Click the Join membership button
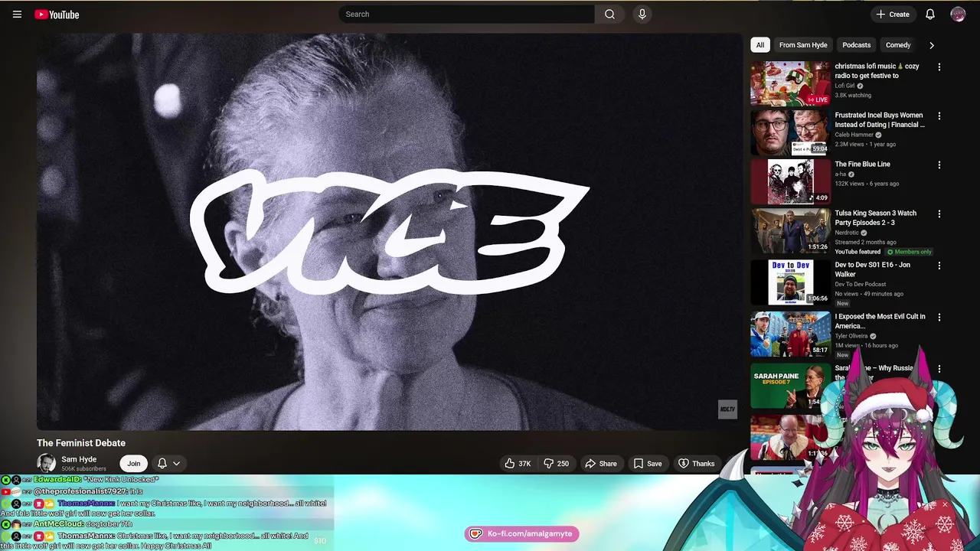Image resolution: width=980 pixels, height=551 pixels. point(133,463)
